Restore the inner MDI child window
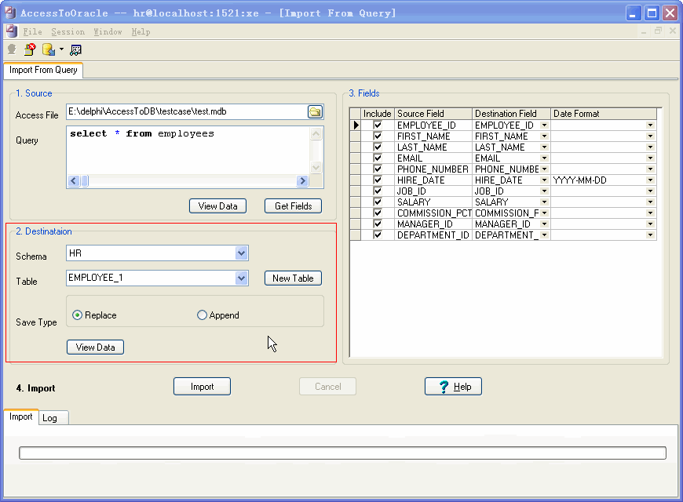Image resolution: width=683 pixels, height=502 pixels. [x=658, y=31]
